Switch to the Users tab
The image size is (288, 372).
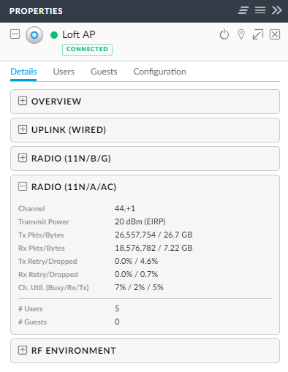(64, 72)
